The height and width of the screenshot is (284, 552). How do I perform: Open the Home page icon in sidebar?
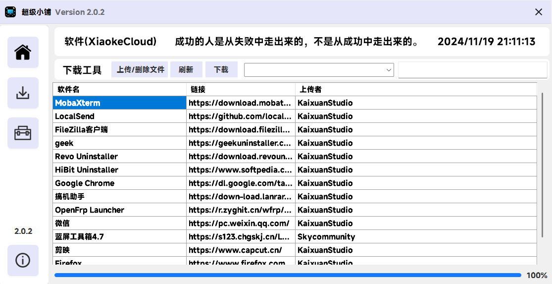coord(23,52)
